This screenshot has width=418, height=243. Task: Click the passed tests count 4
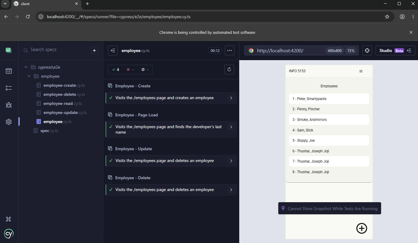116,70
